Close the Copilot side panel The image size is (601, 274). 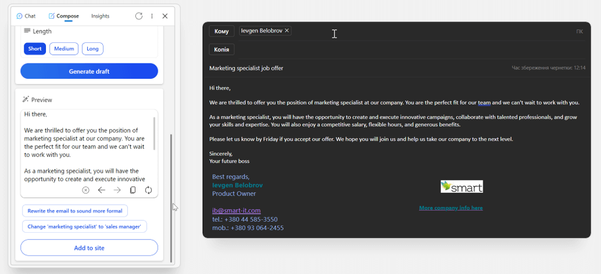165,16
